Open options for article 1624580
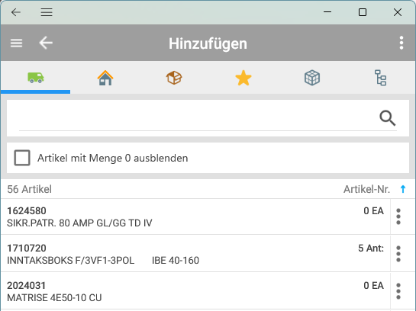 398,216
